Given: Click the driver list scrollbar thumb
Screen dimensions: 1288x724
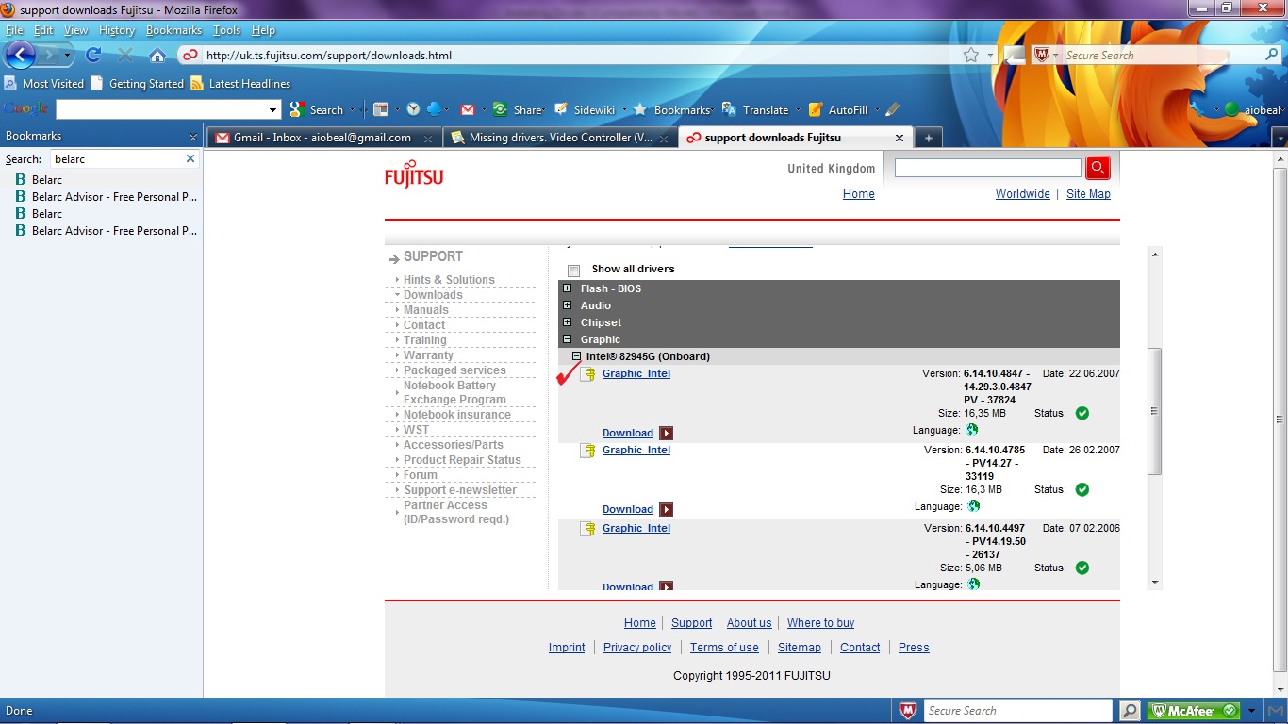Looking at the screenshot, I should (x=1155, y=411).
